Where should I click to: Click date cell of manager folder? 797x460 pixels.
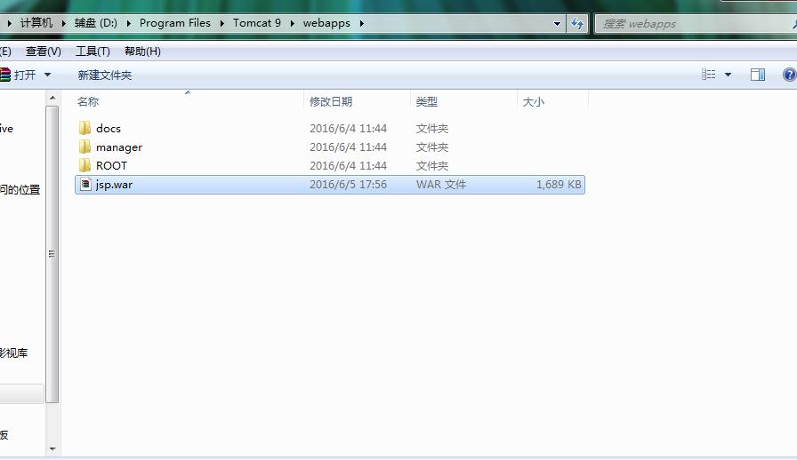pos(348,147)
